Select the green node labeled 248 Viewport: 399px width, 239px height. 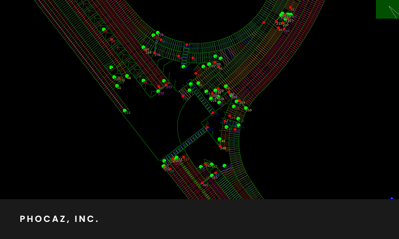click(219, 139)
